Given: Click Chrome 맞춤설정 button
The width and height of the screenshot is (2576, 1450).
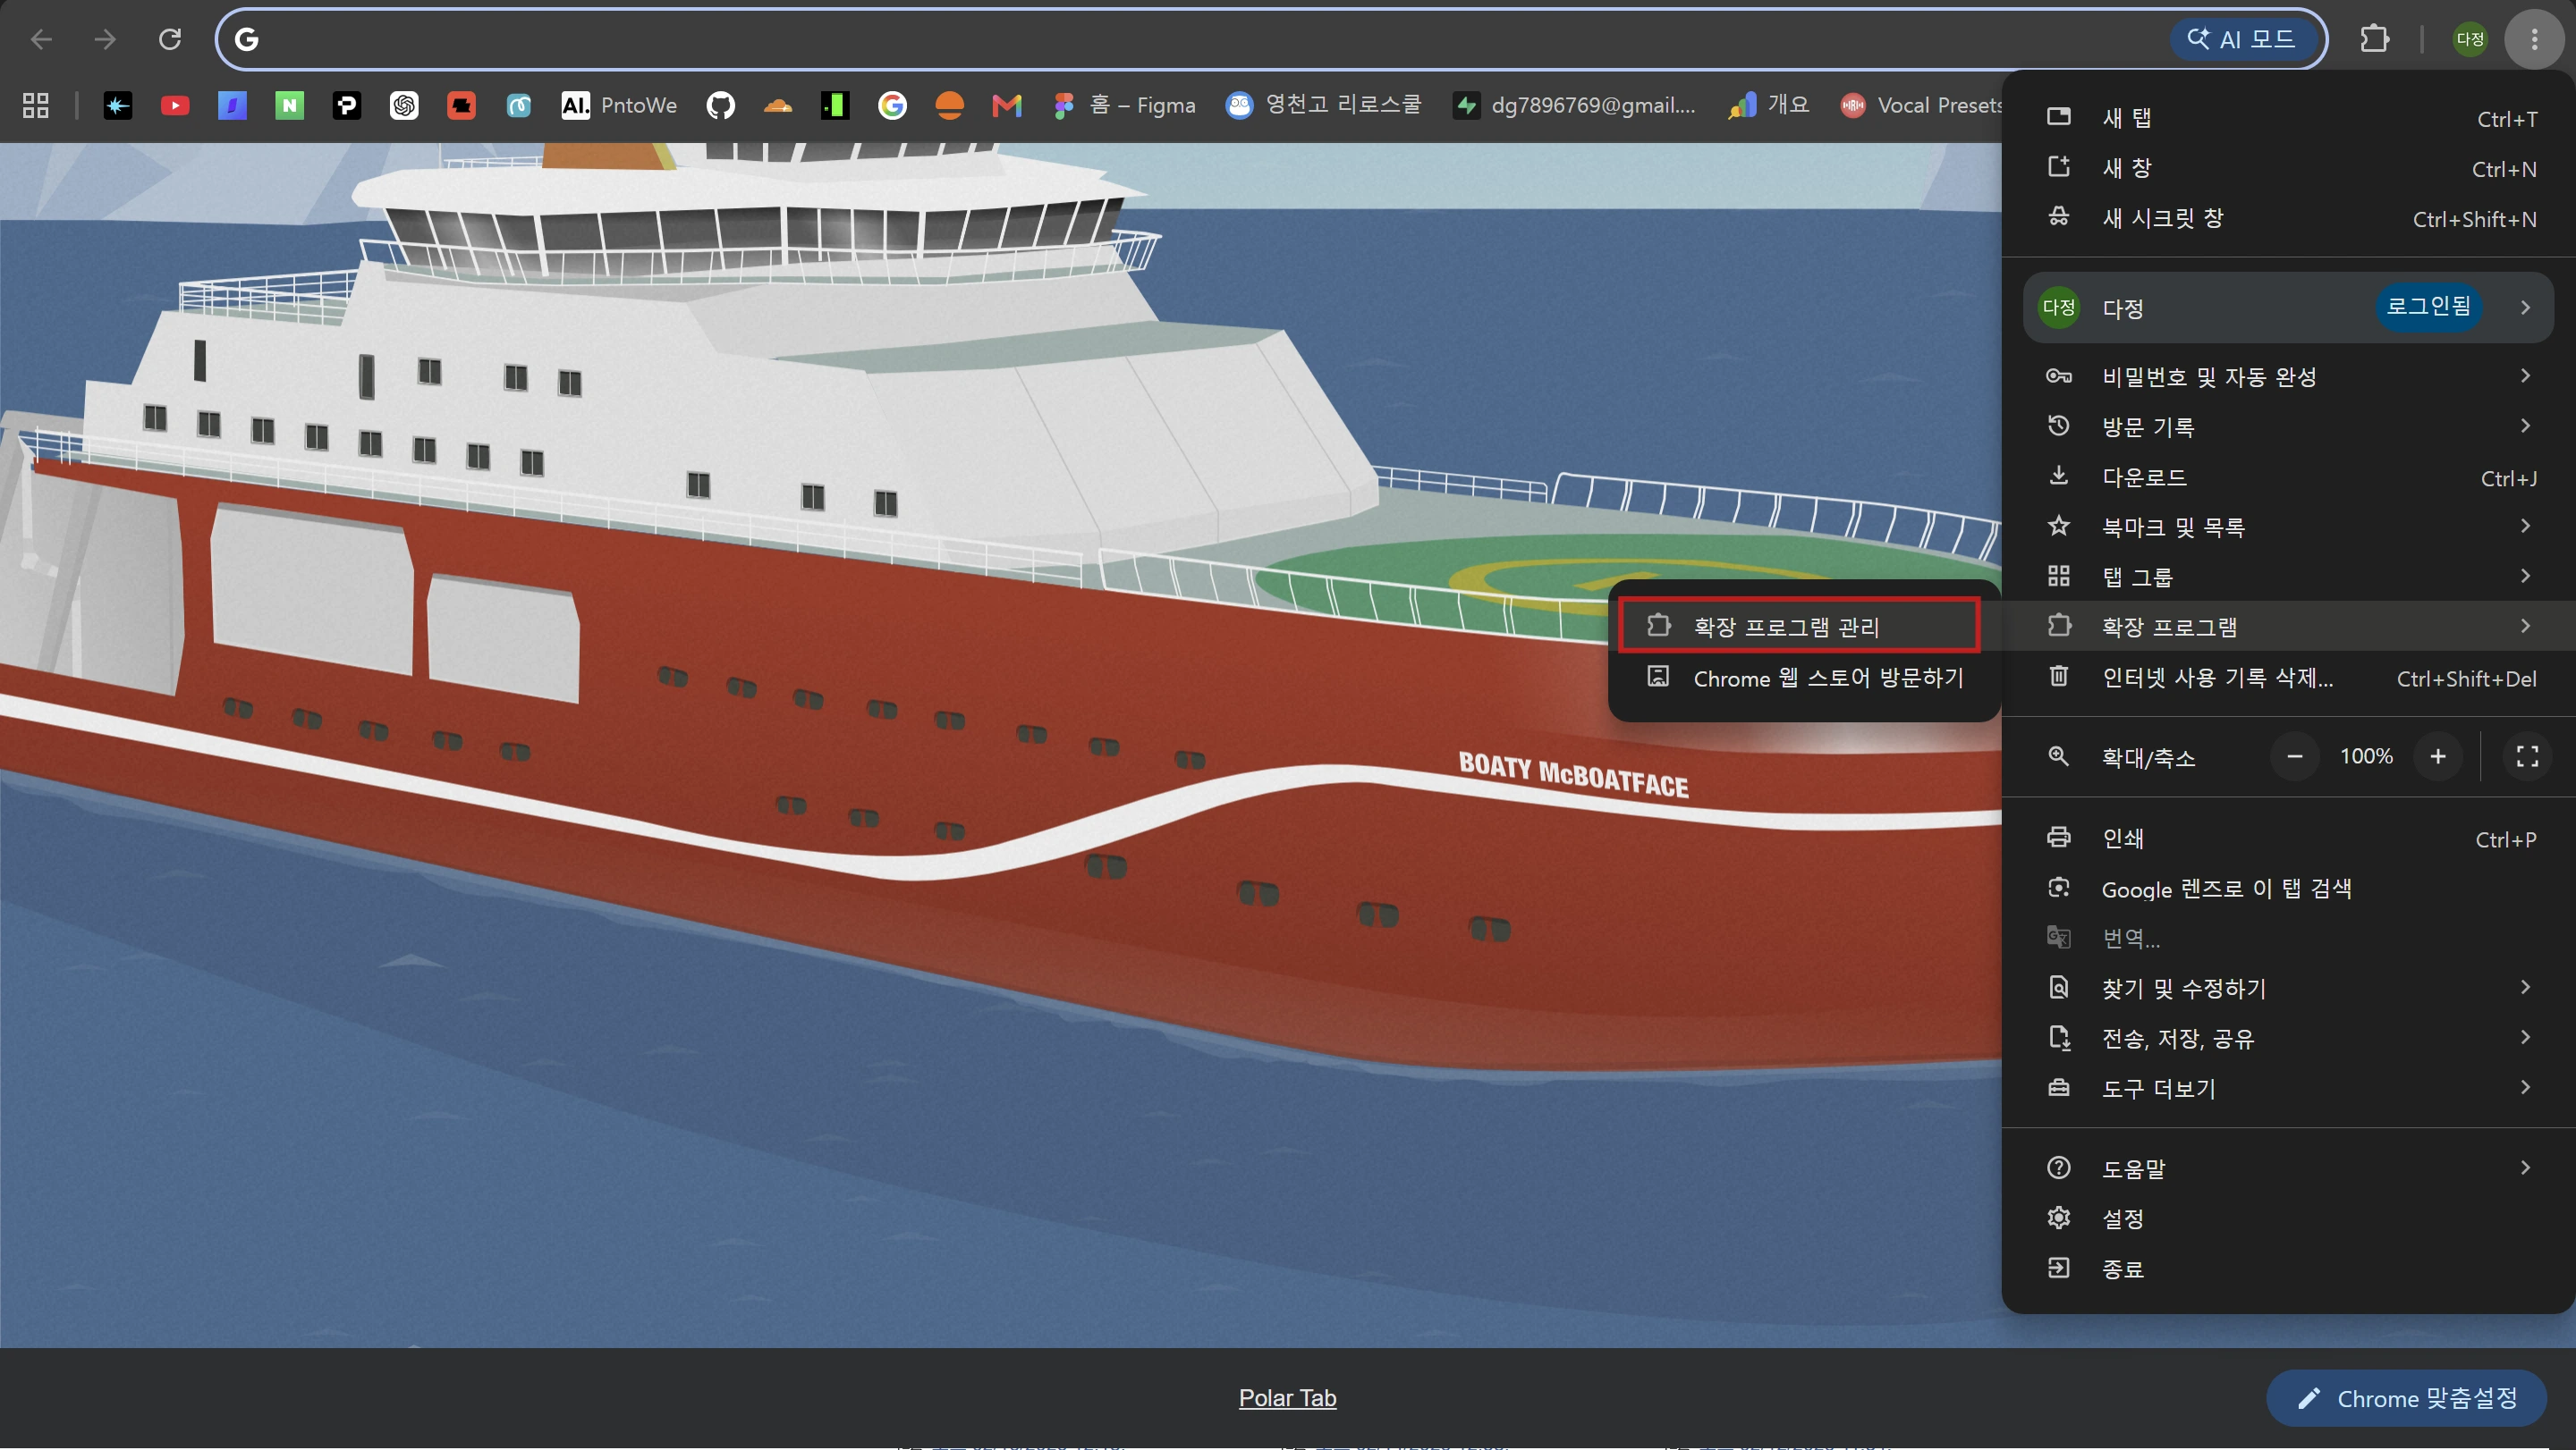Looking at the screenshot, I should coord(2406,1398).
